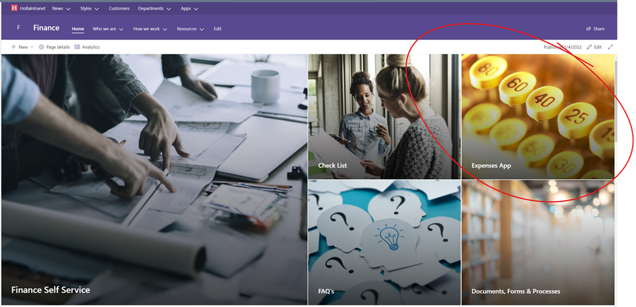Open the Check List tile
Screen dimensions: 636x307
(x=384, y=116)
